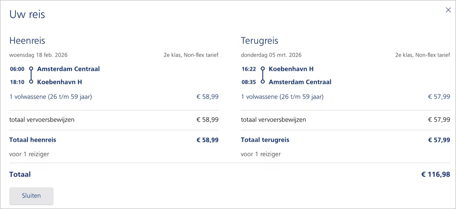Select Amsterdam Centraal departure station in Heenreis

coord(68,69)
